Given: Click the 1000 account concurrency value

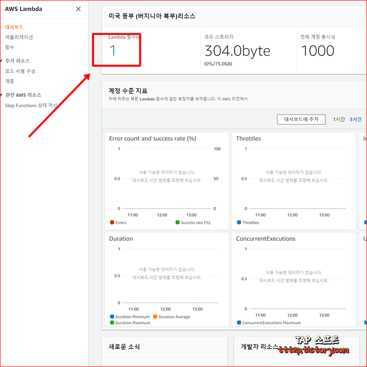Looking at the screenshot, I should pyautogui.click(x=317, y=51).
